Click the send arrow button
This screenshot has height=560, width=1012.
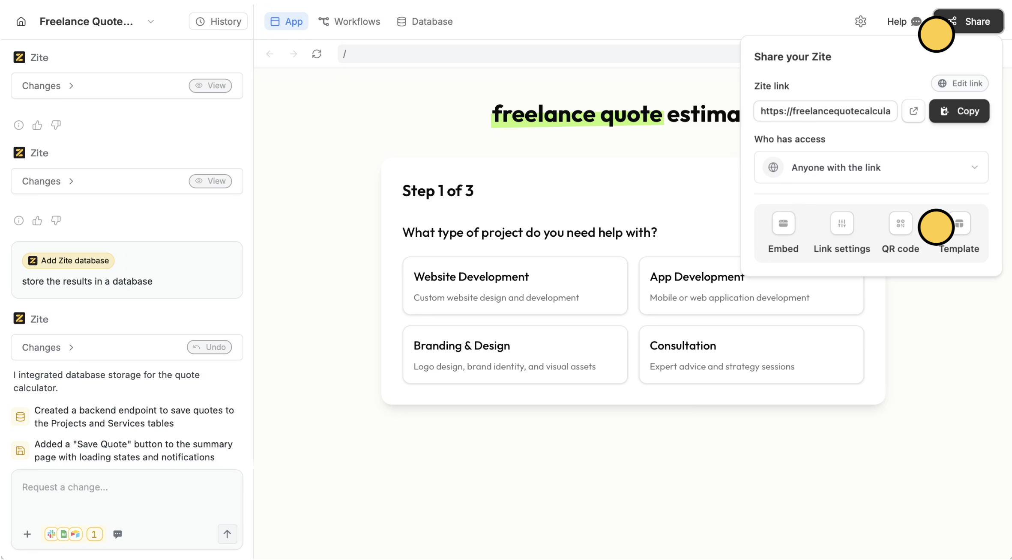pos(227,534)
